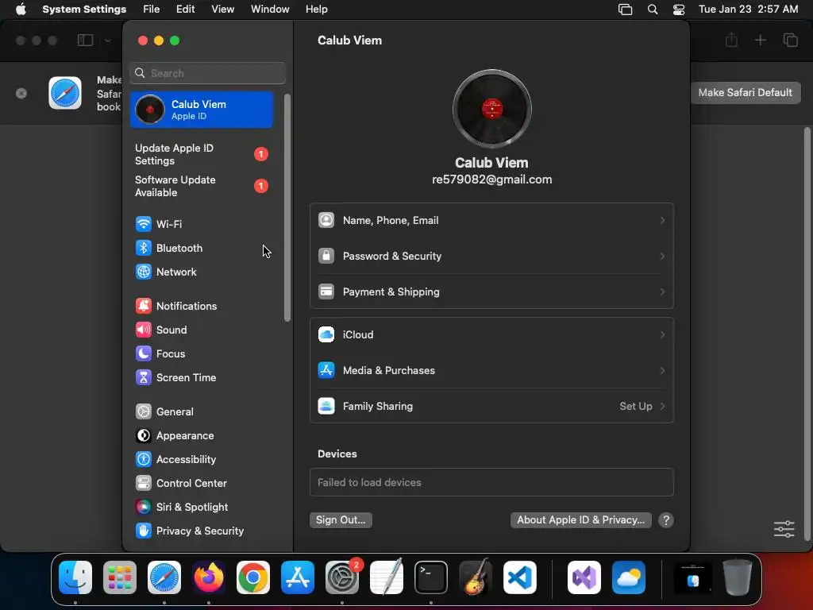Image resolution: width=813 pixels, height=610 pixels.
Task: Open Finder from the Dock
Action: coord(75,577)
